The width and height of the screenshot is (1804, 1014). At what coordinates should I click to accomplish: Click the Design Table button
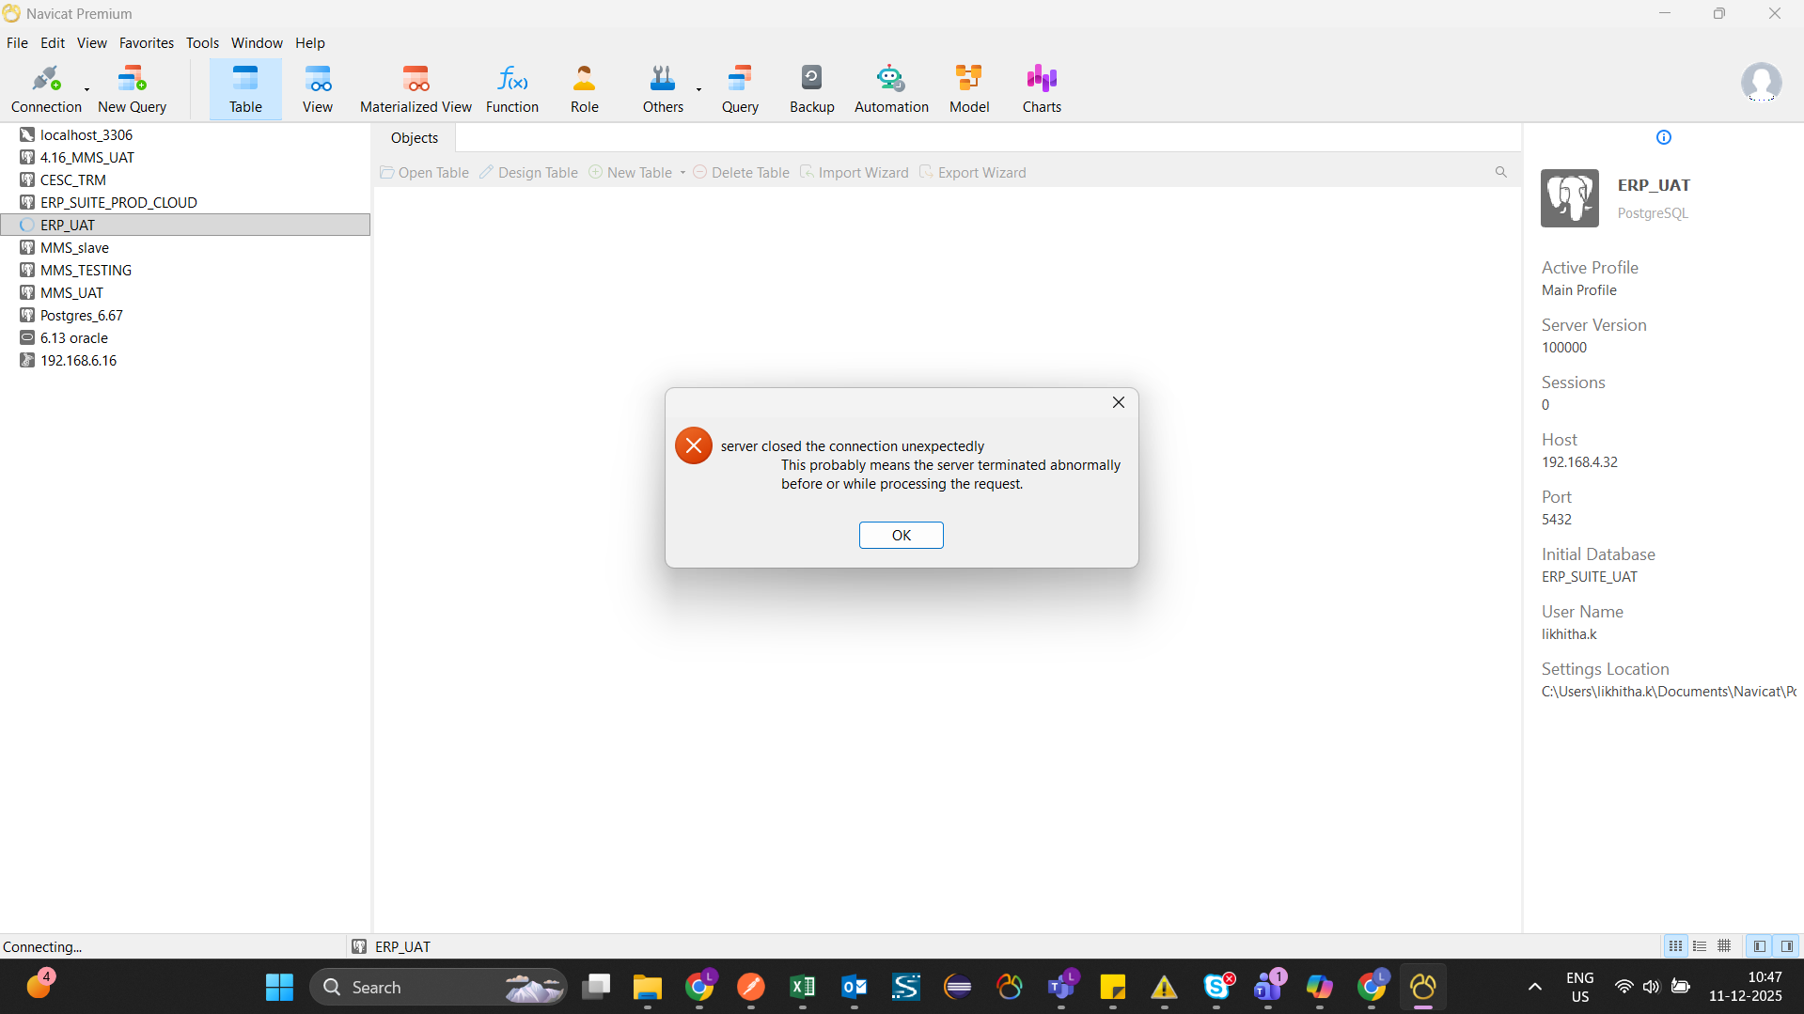pos(529,173)
